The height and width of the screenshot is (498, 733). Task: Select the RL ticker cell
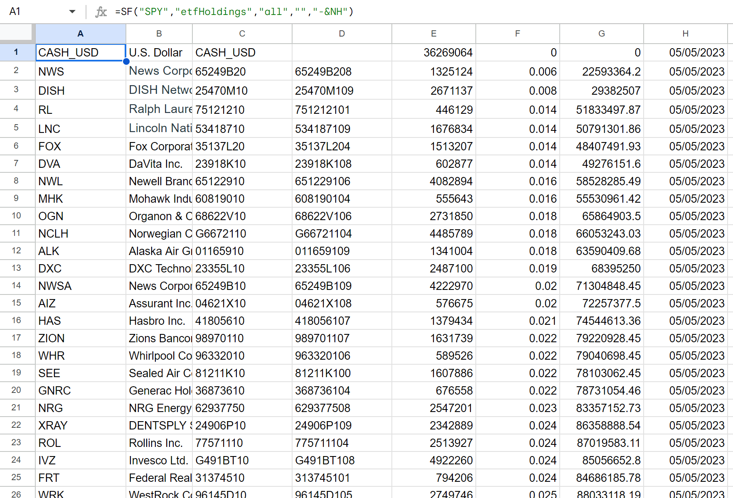point(81,109)
